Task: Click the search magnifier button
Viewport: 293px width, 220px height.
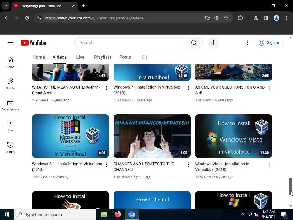Action: (194, 43)
